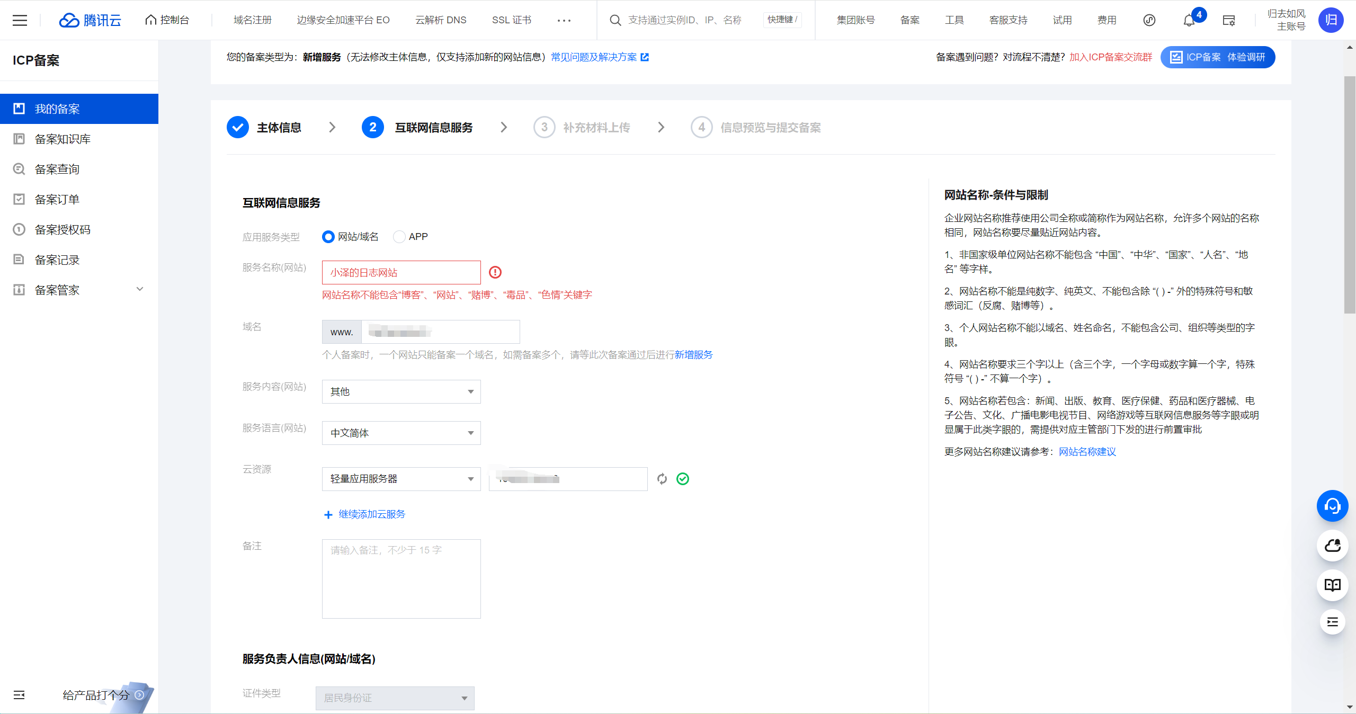The width and height of the screenshot is (1356, 714).
Task: Refresh the cloud resource instance list
Action: click(662, 479)
